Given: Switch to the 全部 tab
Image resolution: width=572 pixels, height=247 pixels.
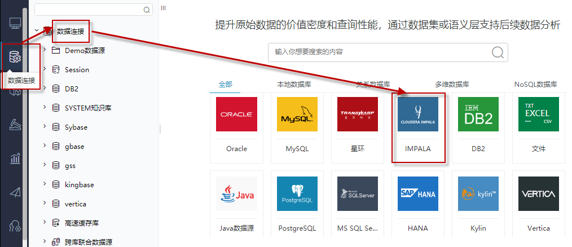Looking at the screenshot, I should pos(225,84).
